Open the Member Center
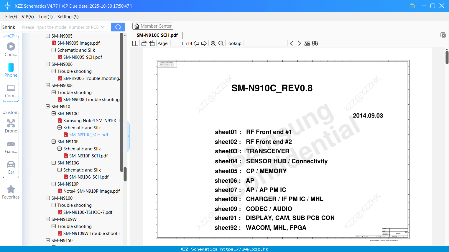 click(153, 26)
